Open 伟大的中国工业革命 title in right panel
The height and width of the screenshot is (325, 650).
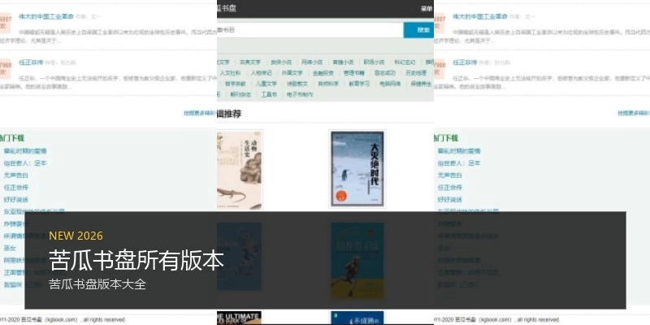[480, 16]
